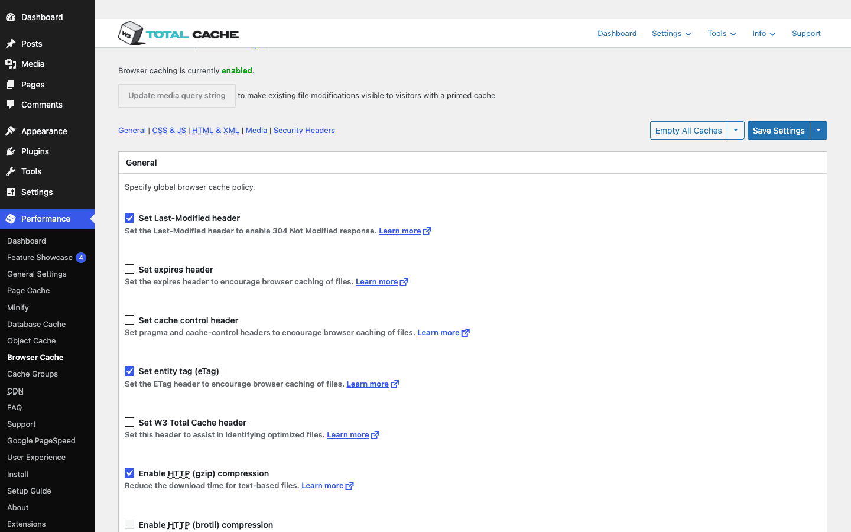This screenshot has height=532, width=851.
Task: Open Setup Guide in Performance submenu
Action: (x=29, y=491)
